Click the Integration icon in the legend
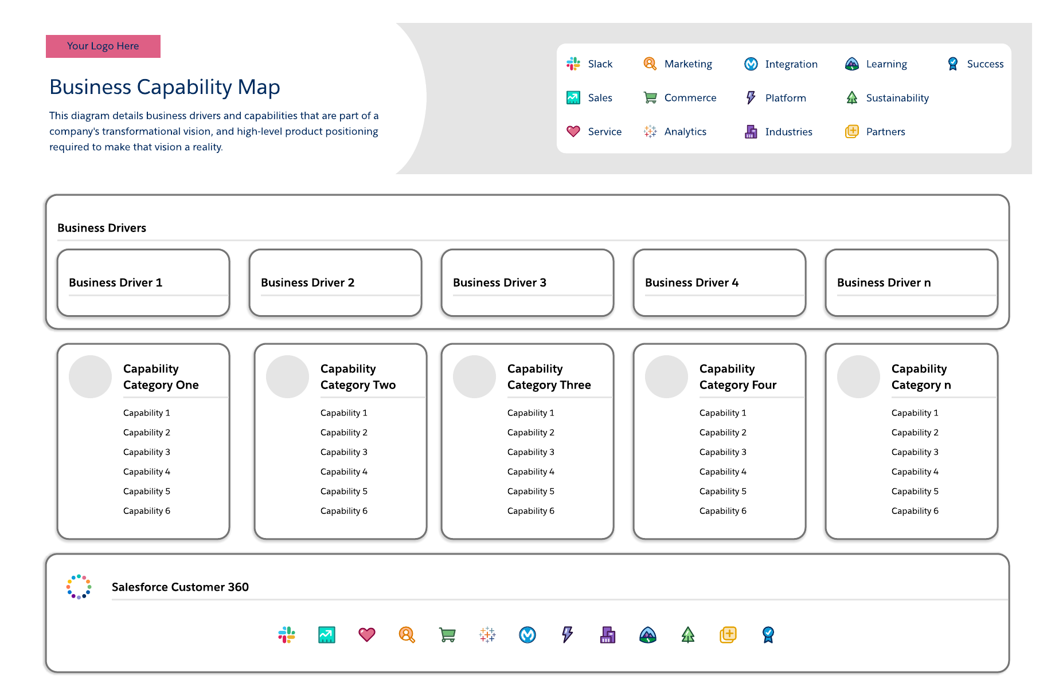The width and height of the screenshot is (1055, 695). pyautogui.click(x=751, y=64)
